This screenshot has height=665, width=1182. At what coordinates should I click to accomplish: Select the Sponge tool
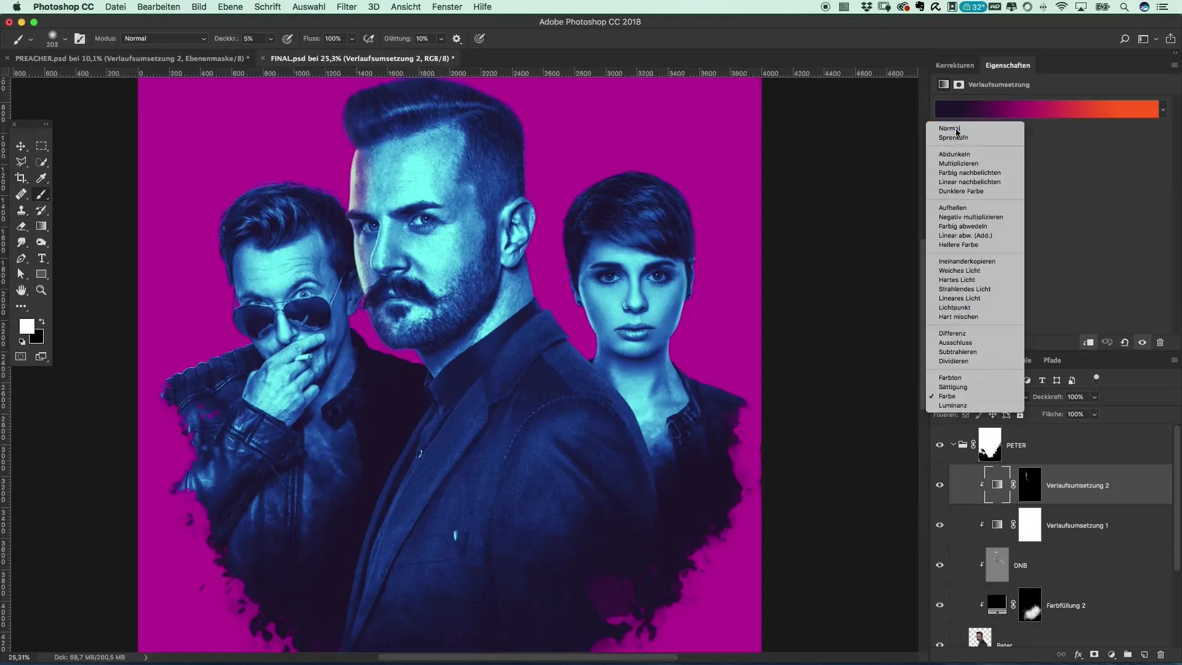click(x=41, y=242)
